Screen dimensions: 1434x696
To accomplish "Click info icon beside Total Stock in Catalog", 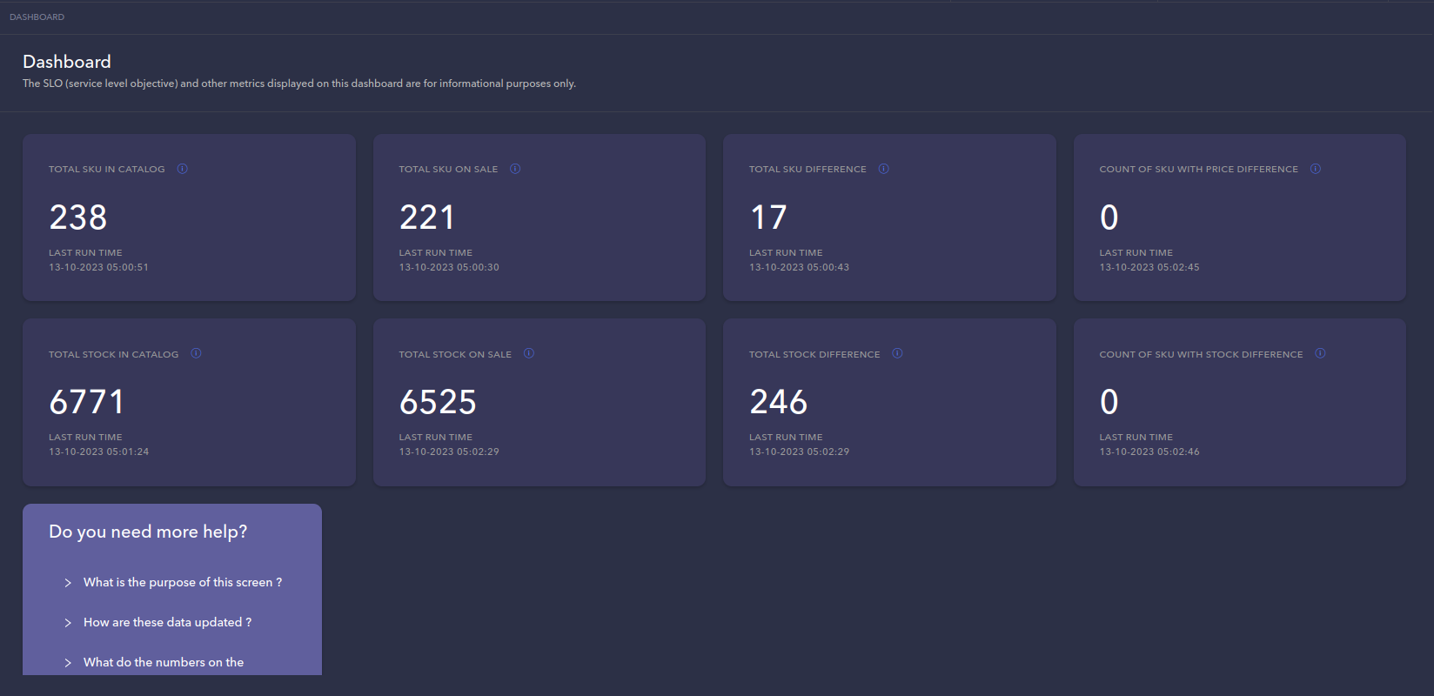I will tap(196, 353).
